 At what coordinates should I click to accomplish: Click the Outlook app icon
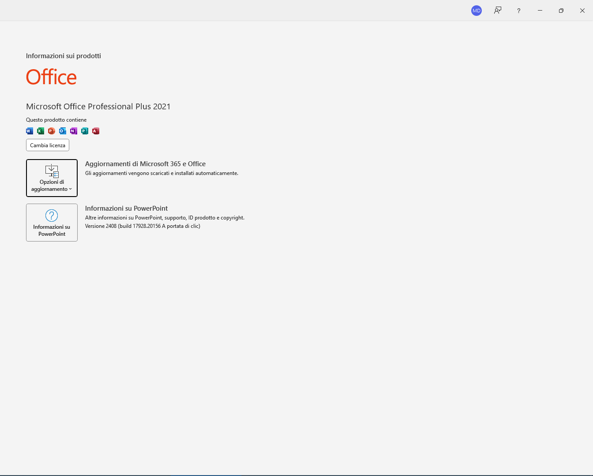tap(63, 131)
